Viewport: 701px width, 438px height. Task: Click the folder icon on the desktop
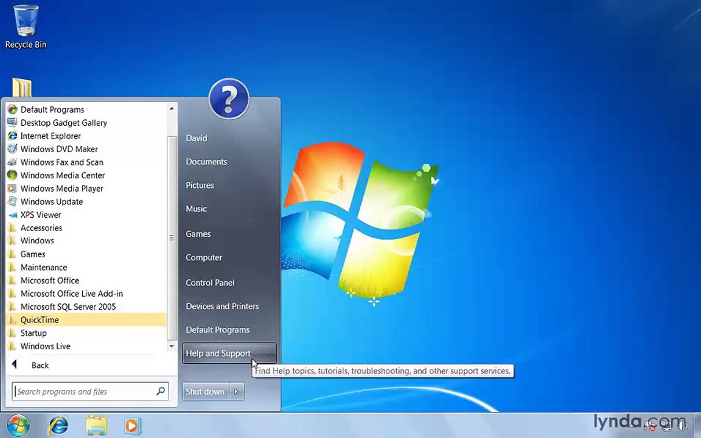22,88
